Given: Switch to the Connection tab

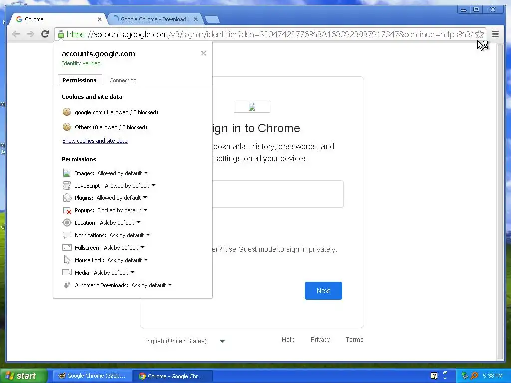Looking at the screenshot, I should 123,80.
